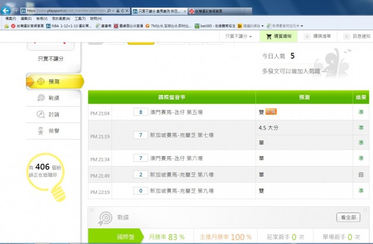
Task: Click the favorites star icon in bookmarks bar
Action: point(6,26)
